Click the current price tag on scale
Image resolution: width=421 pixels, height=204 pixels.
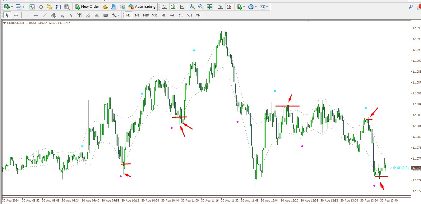pos(416,168)
